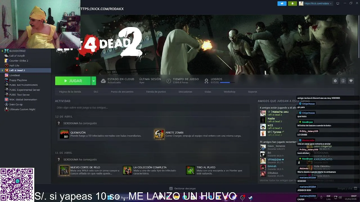Open the Punto de encuentro tab
Screen dimensions: 360x202
(122, 92)
